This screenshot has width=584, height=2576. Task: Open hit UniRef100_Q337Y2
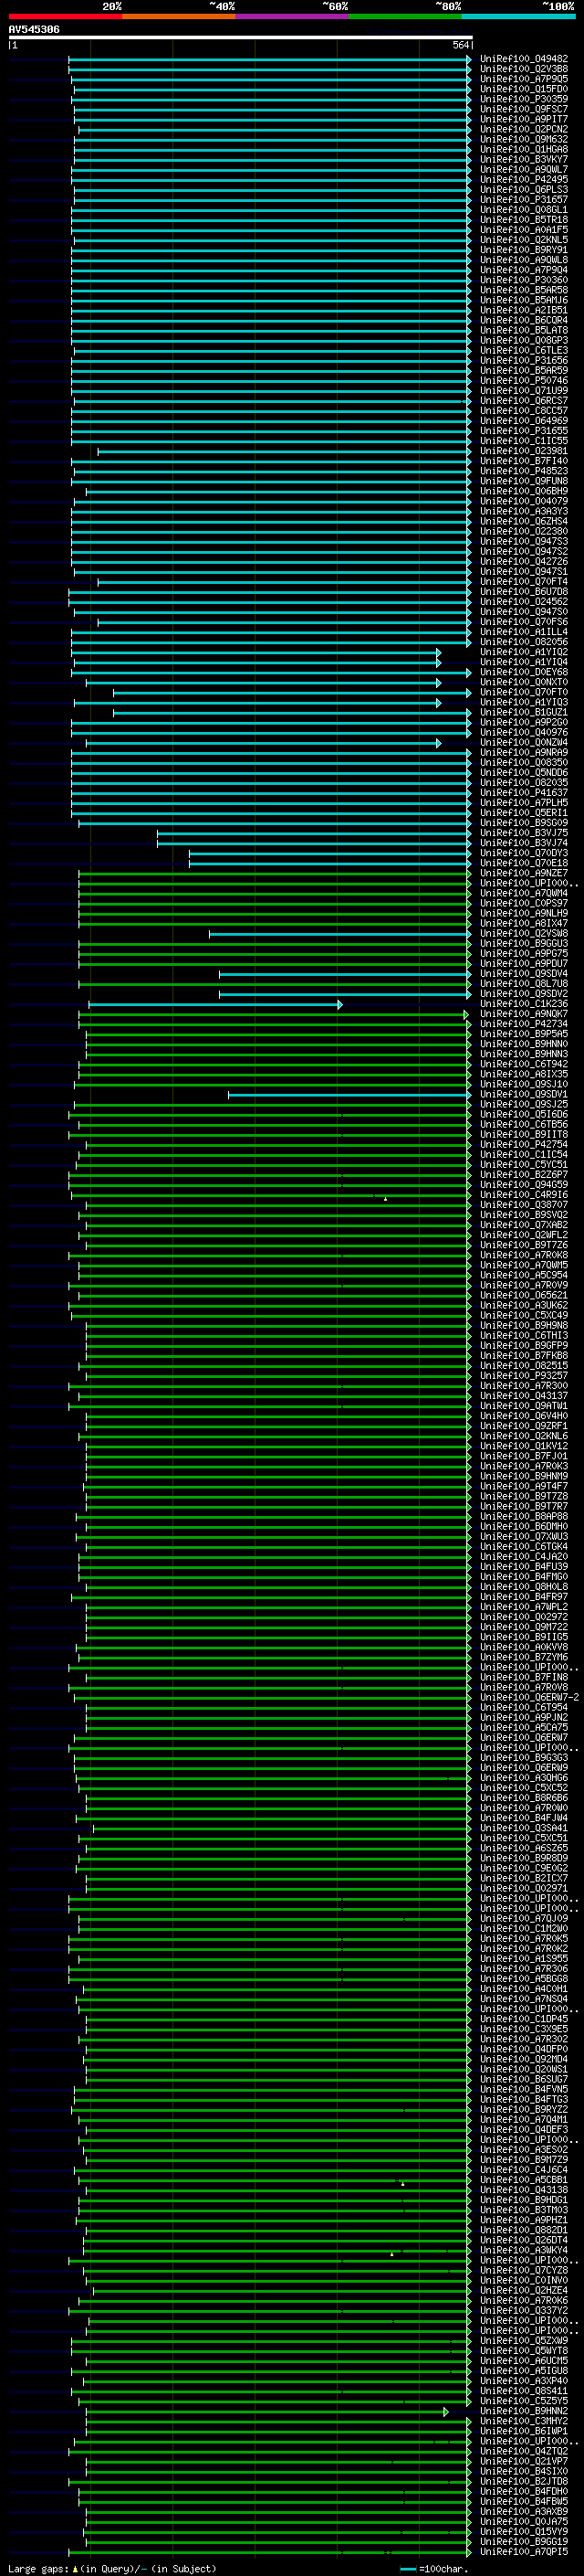tap(523, 2311)
